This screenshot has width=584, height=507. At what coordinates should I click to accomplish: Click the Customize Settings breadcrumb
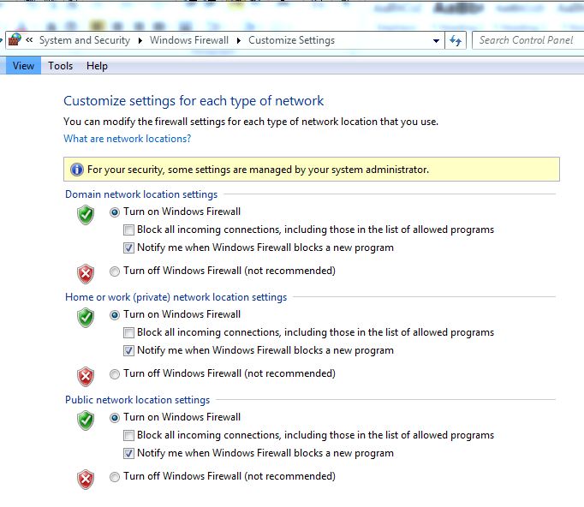292,40
